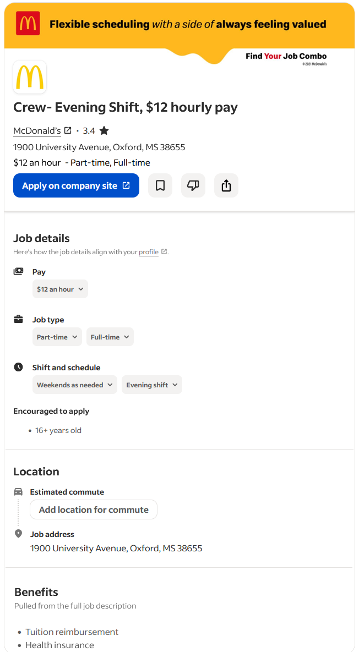Click the star rating icon beside 3.4
359x652 pixels.
click(x=104, y=130)
